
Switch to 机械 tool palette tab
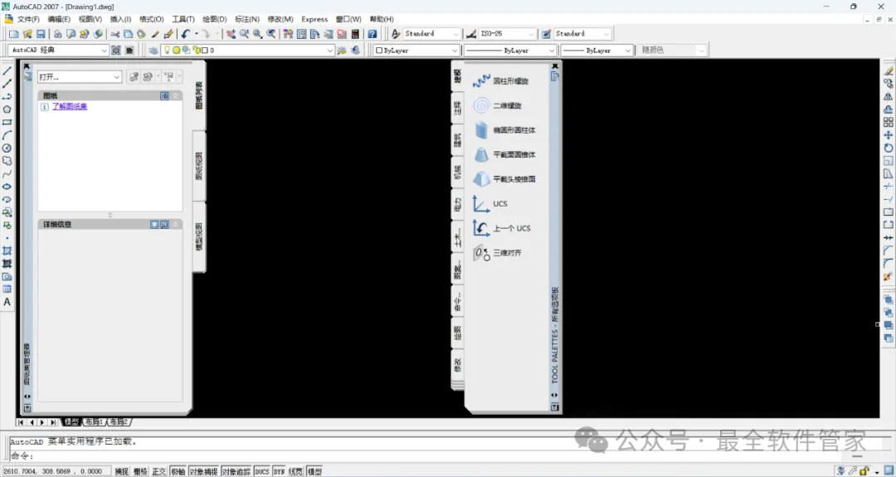click(x=457, y=172)
